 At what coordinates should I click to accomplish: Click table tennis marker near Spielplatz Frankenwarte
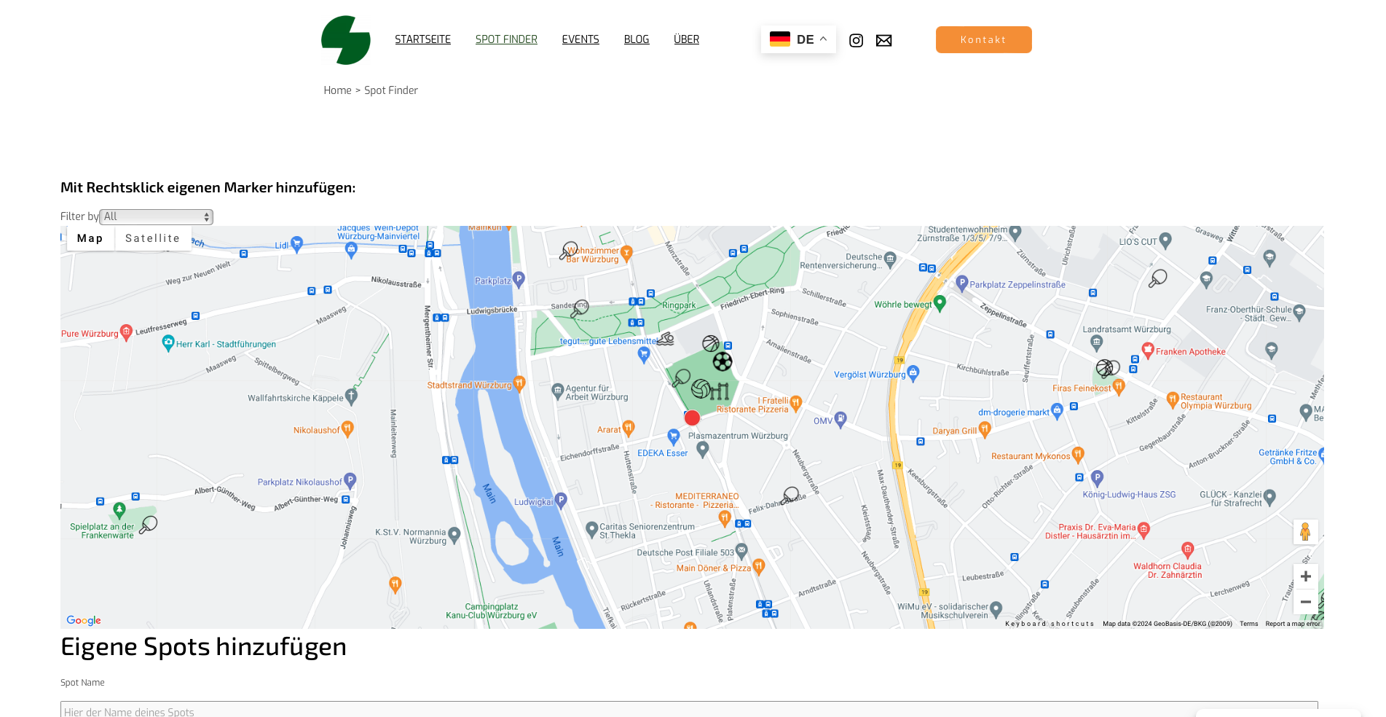(149, 525)
